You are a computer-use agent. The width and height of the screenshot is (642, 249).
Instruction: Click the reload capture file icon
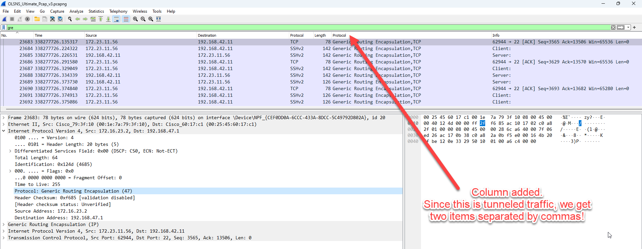pos(60,19)
